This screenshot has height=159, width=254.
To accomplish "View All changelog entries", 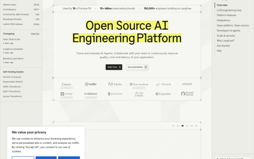I will coord(35,34).
